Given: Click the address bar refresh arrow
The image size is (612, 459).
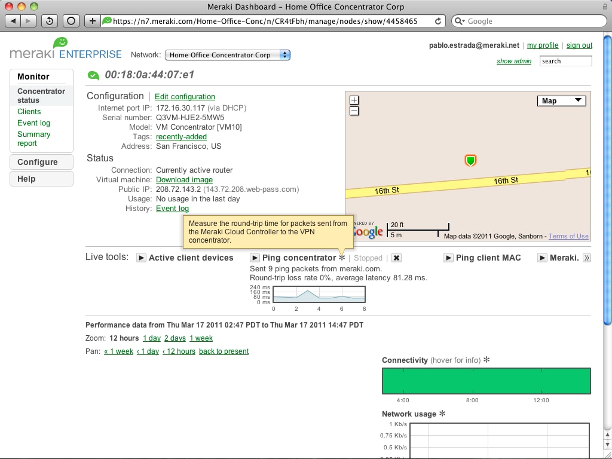Looking at the screenshot, I should pyautogui.click(x=438, y=21).
